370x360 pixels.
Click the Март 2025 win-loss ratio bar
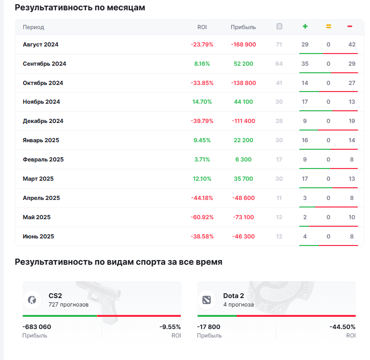click(328, 187)
